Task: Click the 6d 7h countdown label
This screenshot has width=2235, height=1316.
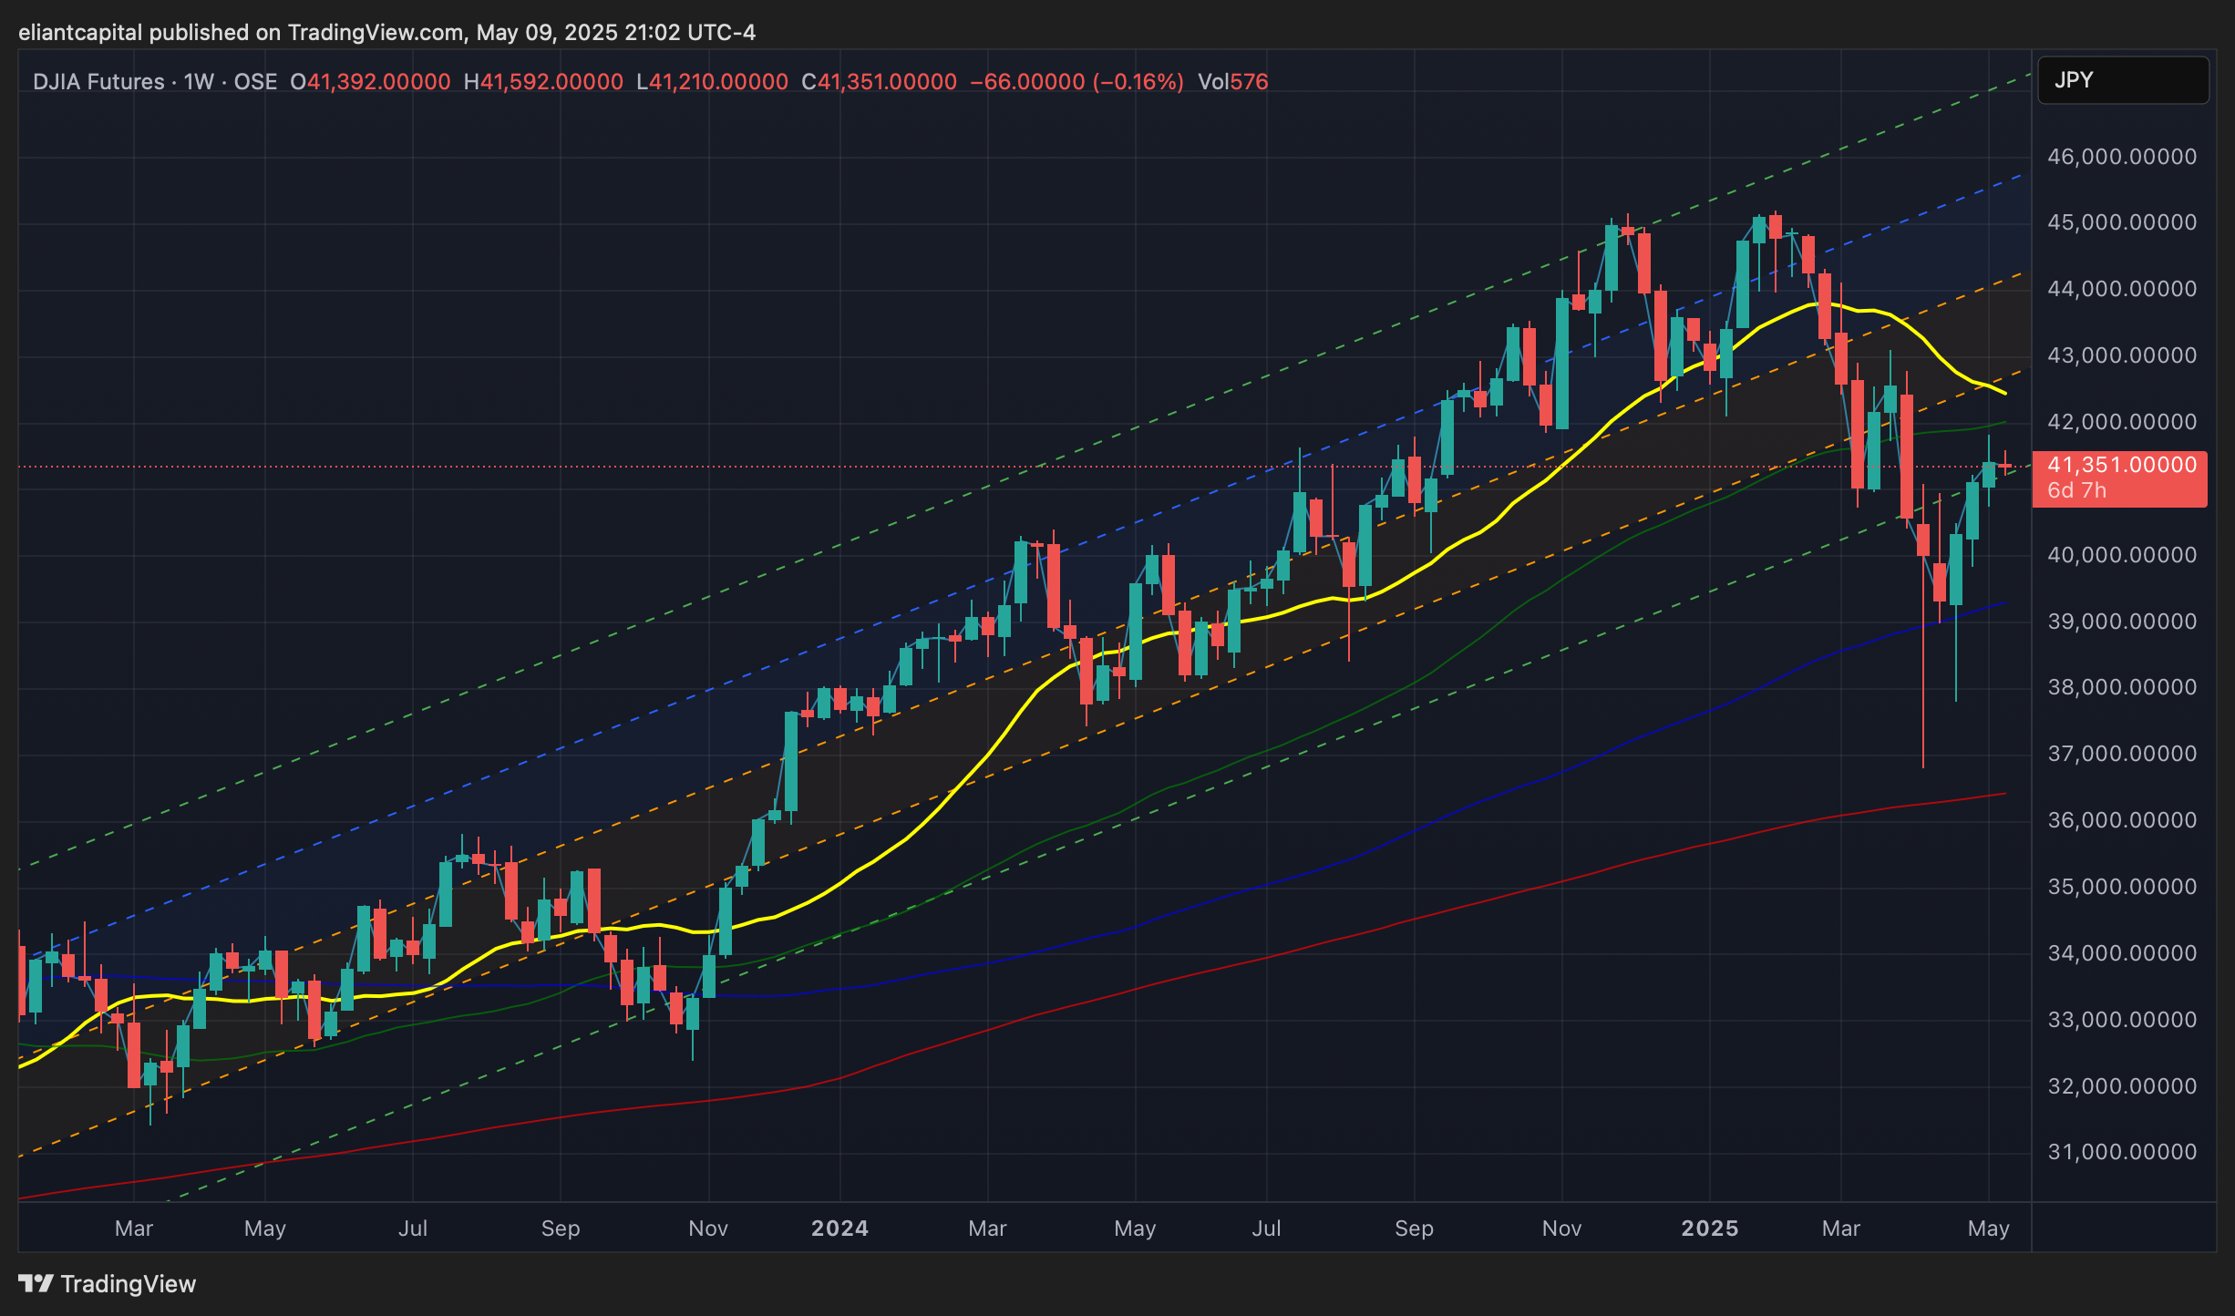Action: pos(2076,490)
